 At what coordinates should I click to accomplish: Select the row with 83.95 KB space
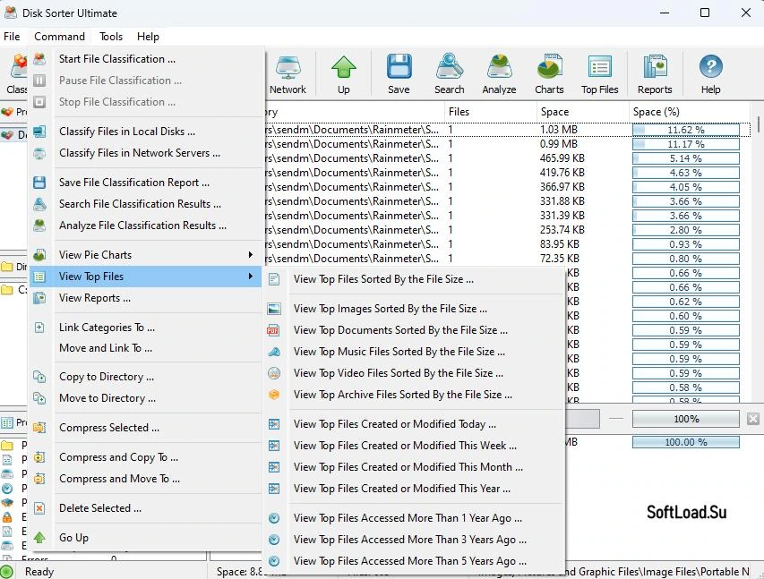click(x=507, y=244)
